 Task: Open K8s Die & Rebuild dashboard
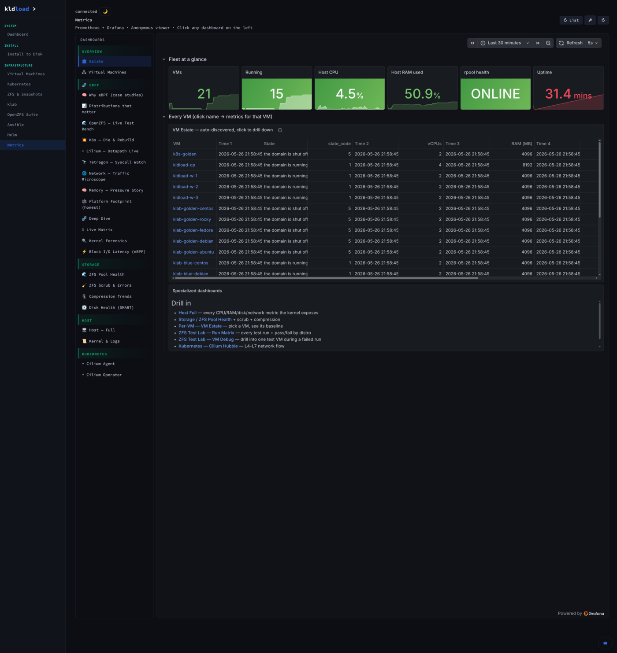(115, 140)
